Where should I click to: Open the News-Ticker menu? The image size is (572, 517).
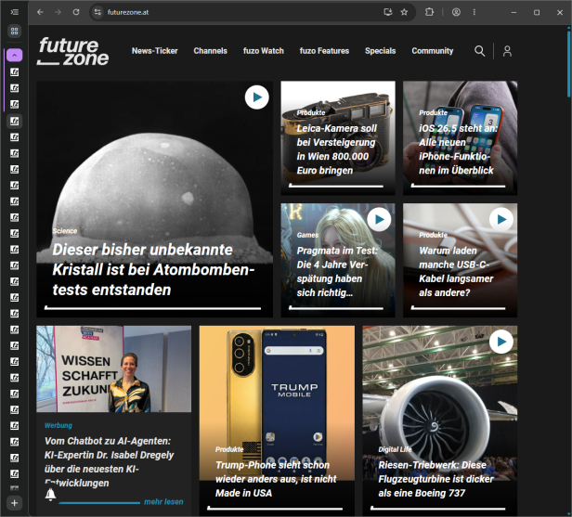[155, 51]
